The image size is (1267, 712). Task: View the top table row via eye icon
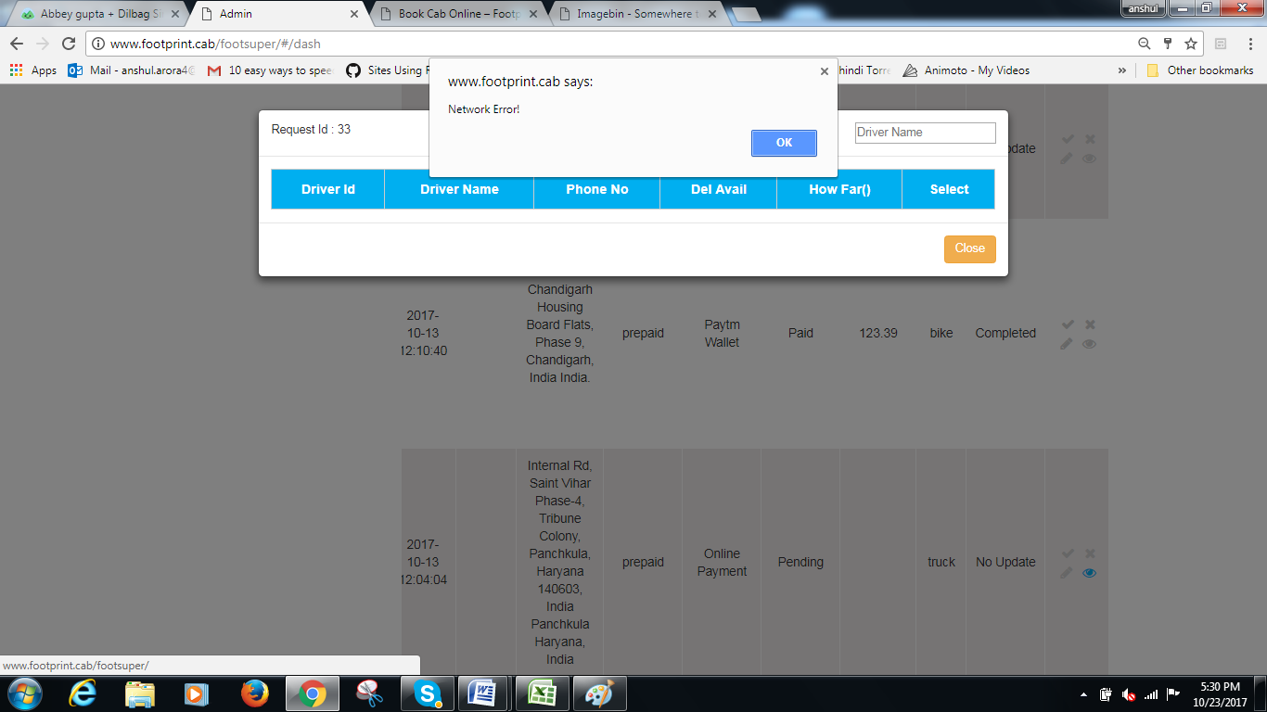pyautogui.click(x=1090, y=159)
